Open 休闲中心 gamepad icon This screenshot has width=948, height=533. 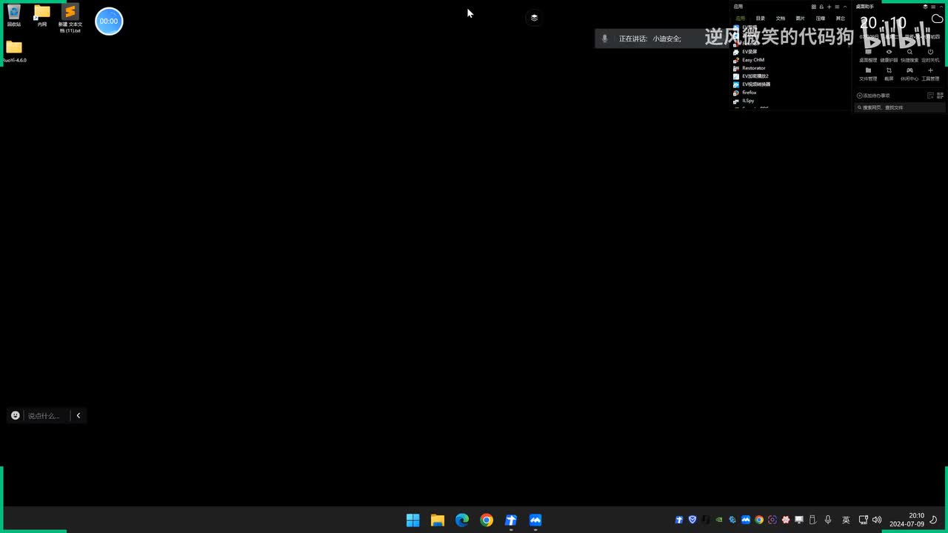click(909, 70)
